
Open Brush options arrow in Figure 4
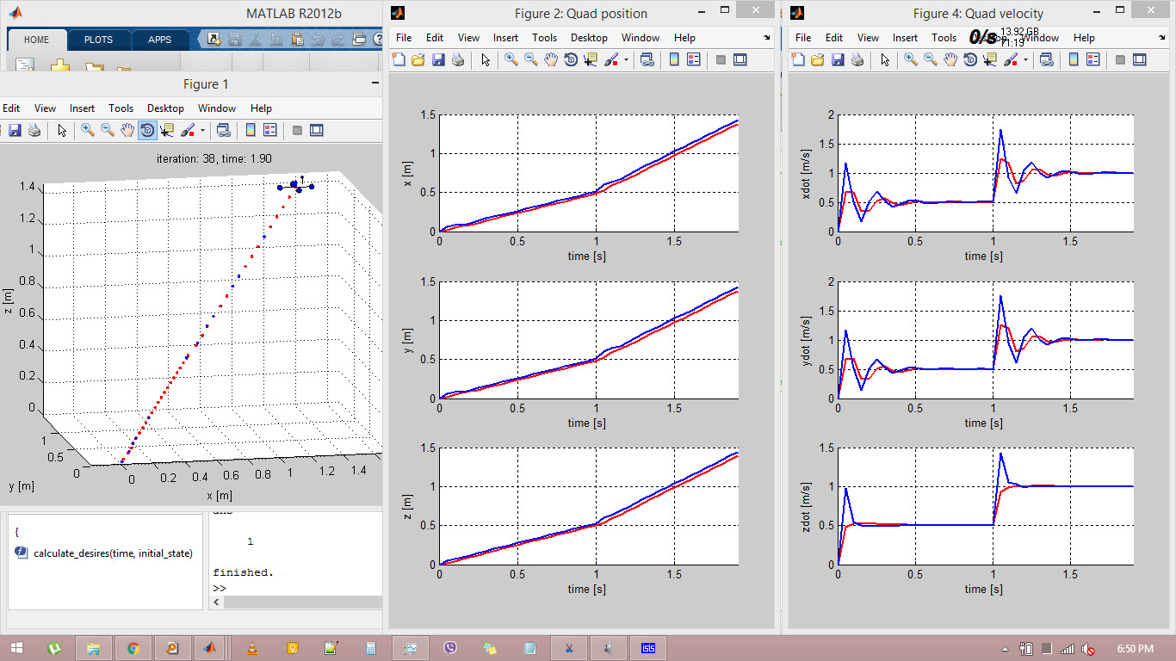(1025, 59)
